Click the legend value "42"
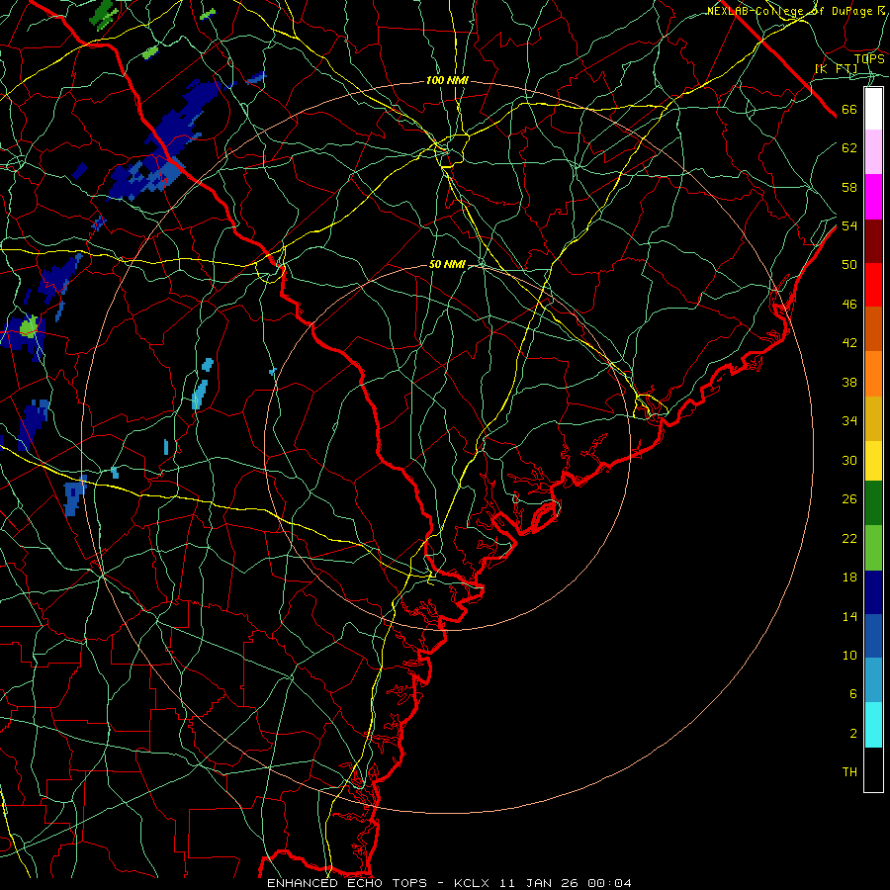The width and height of the screenshot is (890, 890). [x=849, y=343]
